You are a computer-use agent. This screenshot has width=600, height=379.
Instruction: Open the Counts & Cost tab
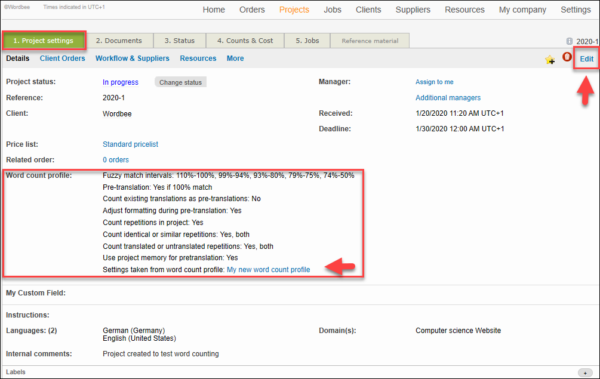pos(245,41)
